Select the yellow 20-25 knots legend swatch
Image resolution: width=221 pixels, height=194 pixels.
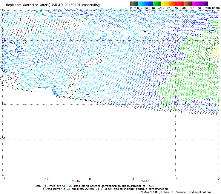pyautogui.click(x=165, y=4)
